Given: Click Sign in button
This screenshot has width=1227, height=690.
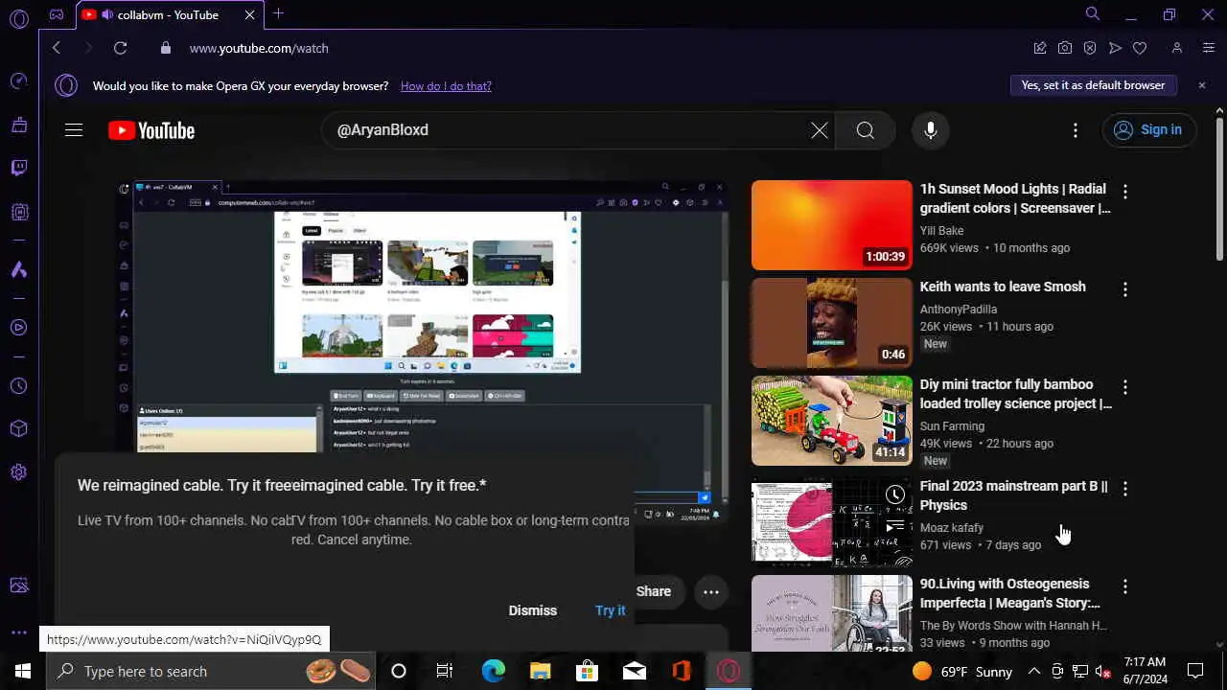Looking at the screenshot, I should [1148, 130].
